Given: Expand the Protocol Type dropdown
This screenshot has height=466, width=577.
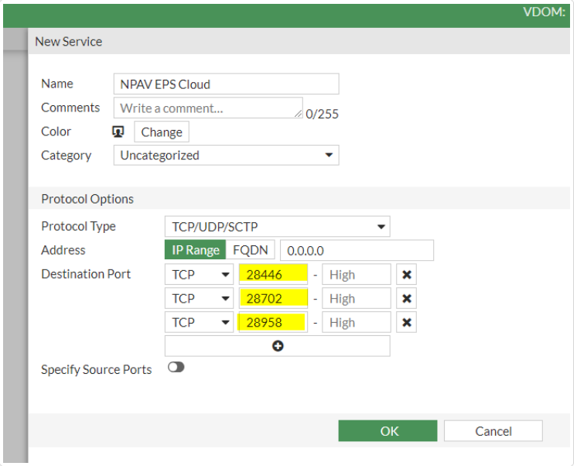Looking at the screenshot, I should click(277, 227).
